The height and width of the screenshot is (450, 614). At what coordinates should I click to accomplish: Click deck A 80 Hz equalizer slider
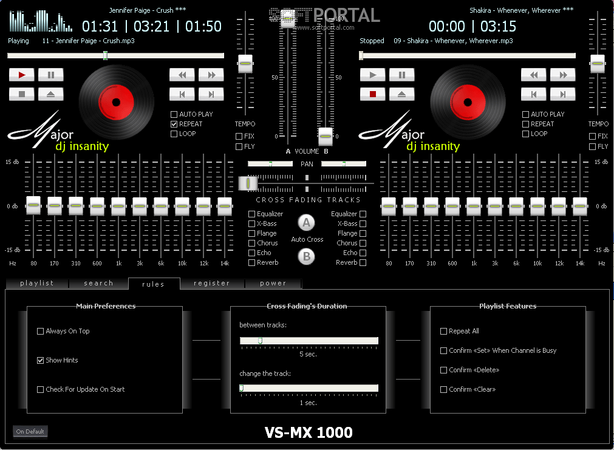click(33, 205)
